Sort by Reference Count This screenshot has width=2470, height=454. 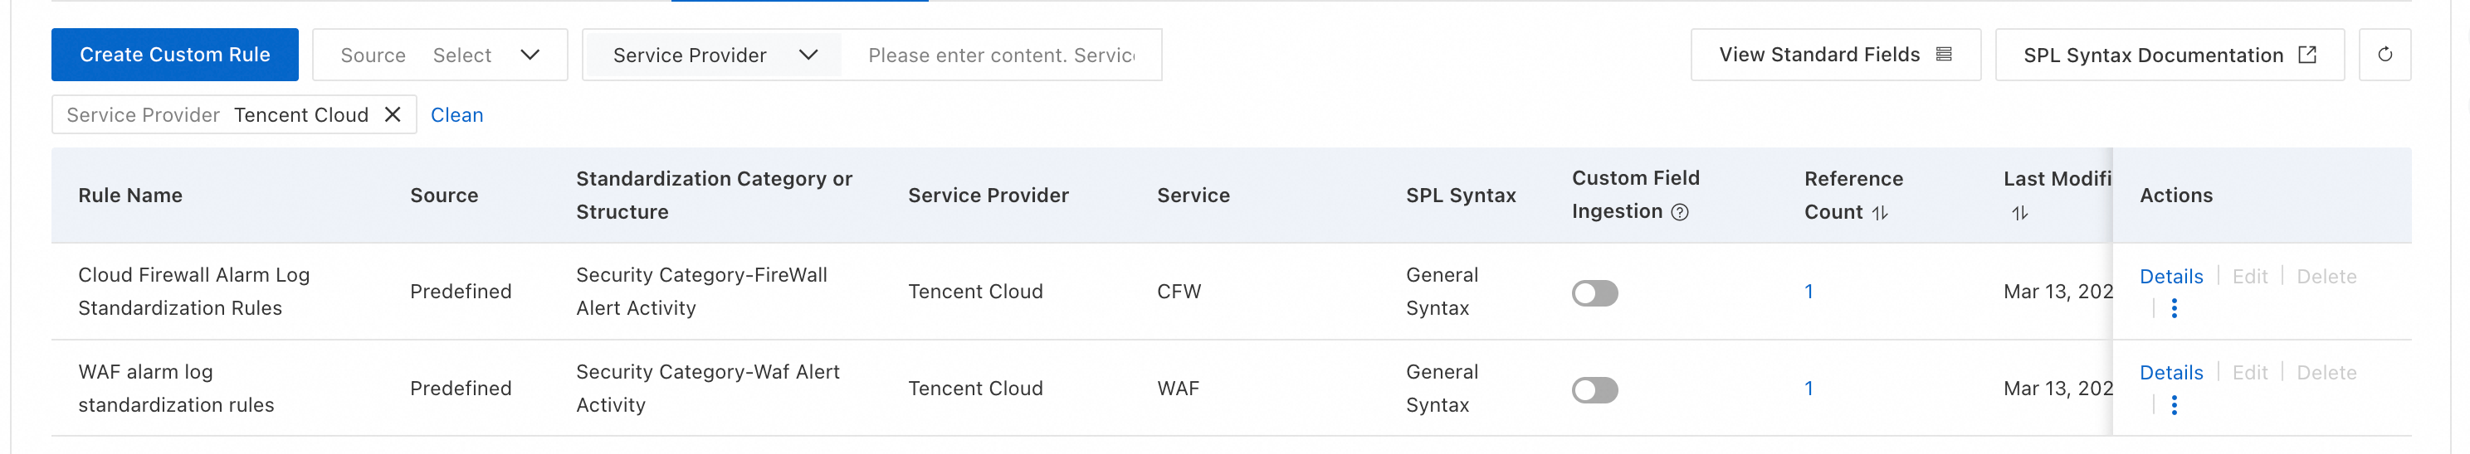coord(1879,213)
